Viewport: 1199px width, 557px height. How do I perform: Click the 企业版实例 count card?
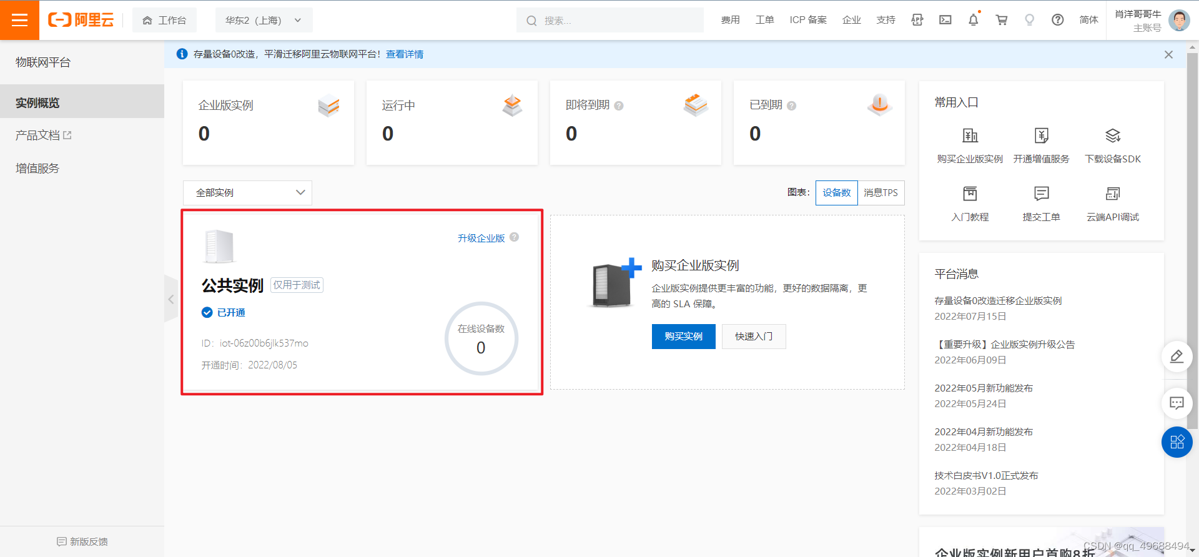pos(269,122)
